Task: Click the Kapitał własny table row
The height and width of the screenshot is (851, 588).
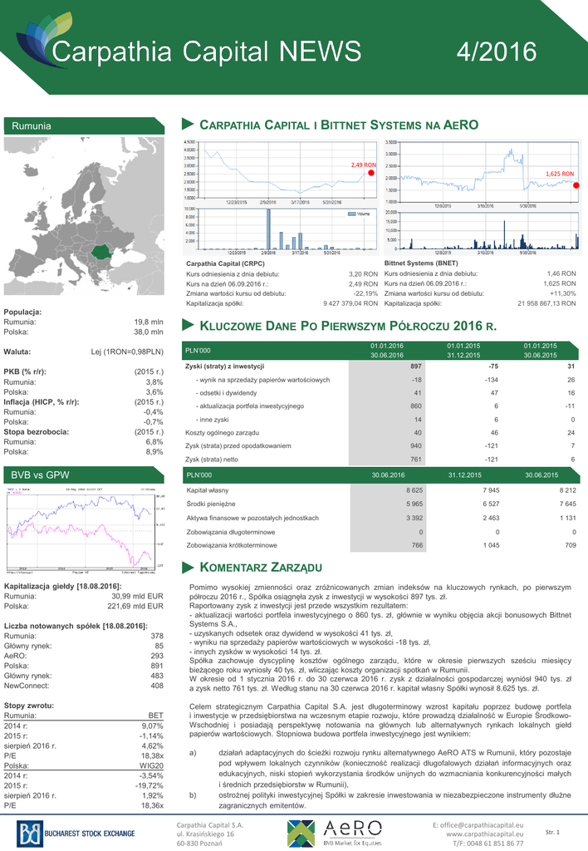Action: pos(380,490)
